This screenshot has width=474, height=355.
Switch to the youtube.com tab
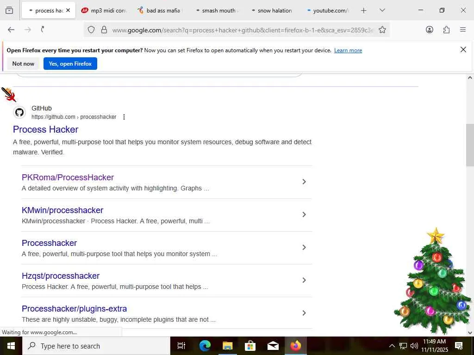pos(327,11)
